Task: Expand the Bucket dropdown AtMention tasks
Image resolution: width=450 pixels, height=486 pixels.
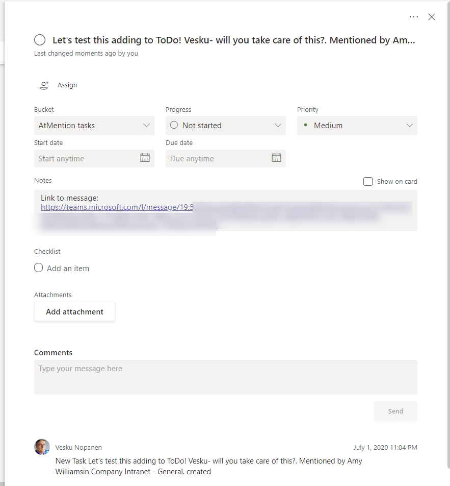Action: [x=94, y=126]
